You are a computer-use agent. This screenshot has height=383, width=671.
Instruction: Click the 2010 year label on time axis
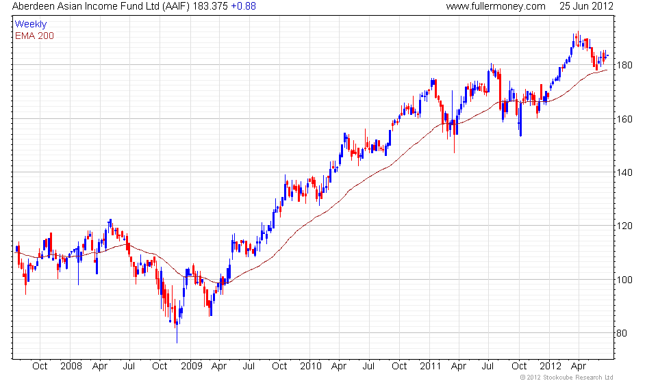tap(311, 367)
